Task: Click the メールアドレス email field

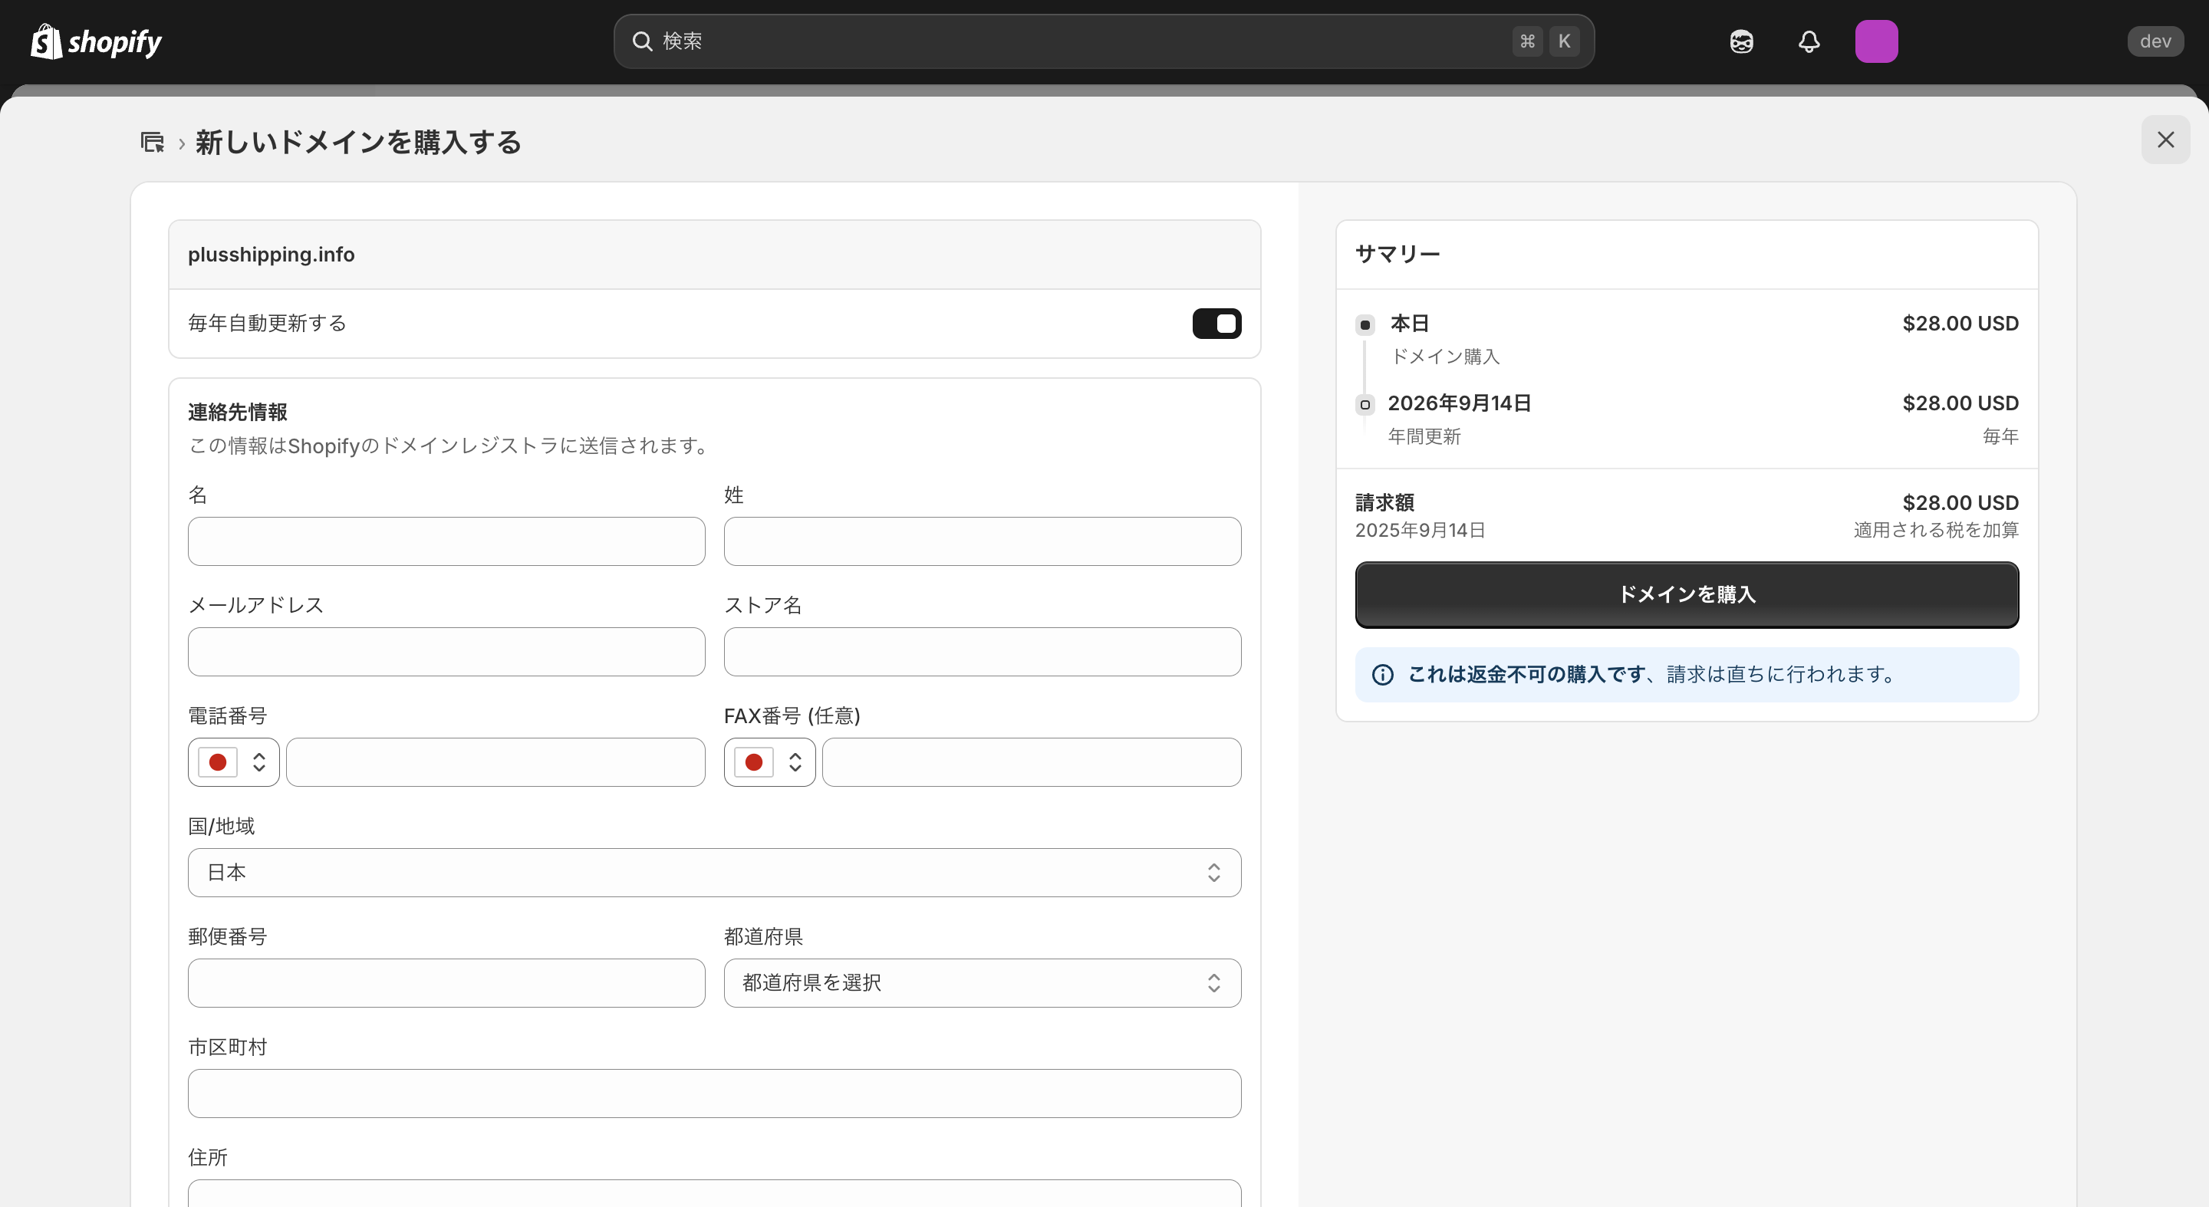Action: [446, 652]
